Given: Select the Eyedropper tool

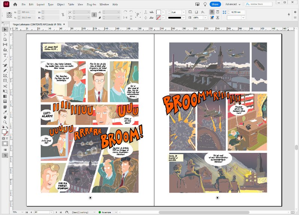Looking at the screenshot, I should click(5, 112).
